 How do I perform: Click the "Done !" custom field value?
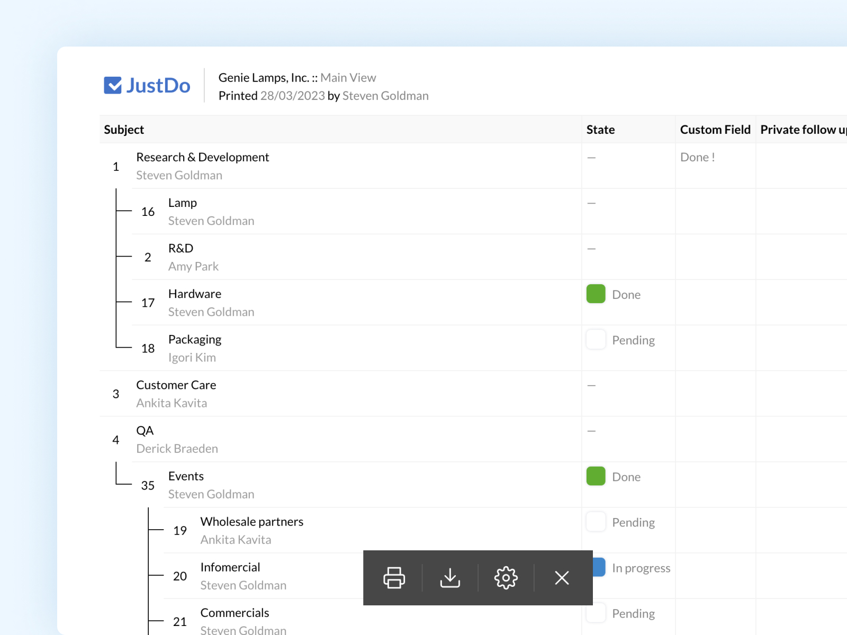tap(697, 158)
